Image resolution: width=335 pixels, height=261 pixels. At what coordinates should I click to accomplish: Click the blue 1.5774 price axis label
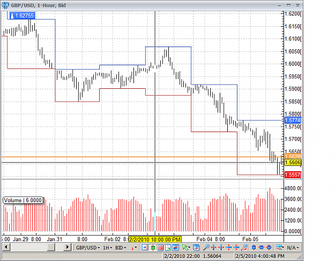click(293, 120)
